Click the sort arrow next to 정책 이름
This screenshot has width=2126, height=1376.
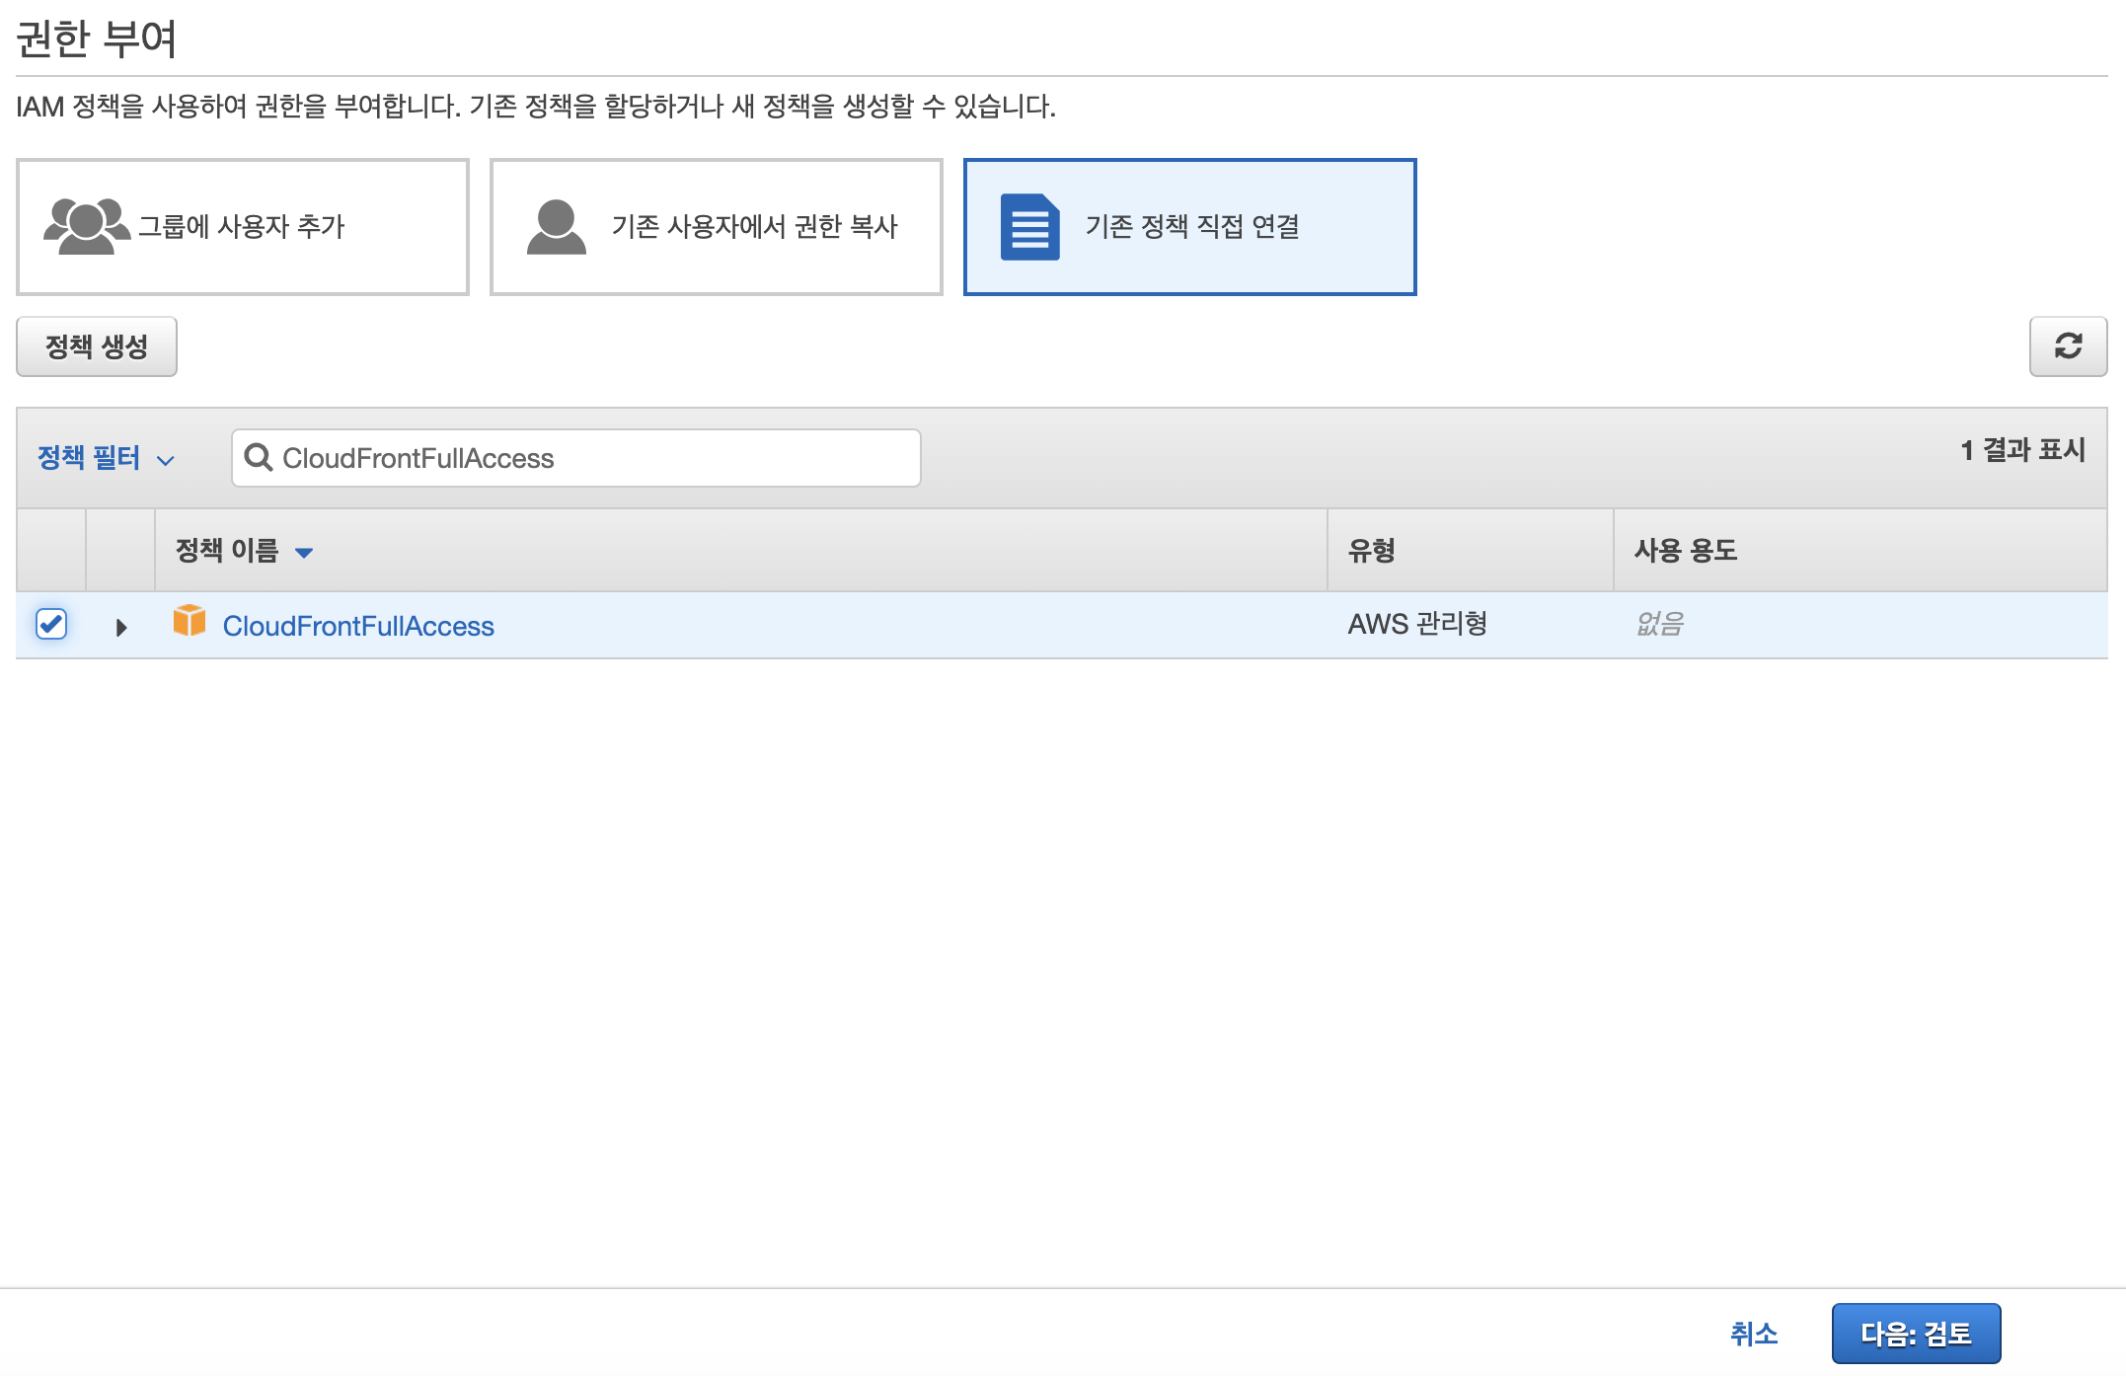pyautogui.click(x=306, y=552)
